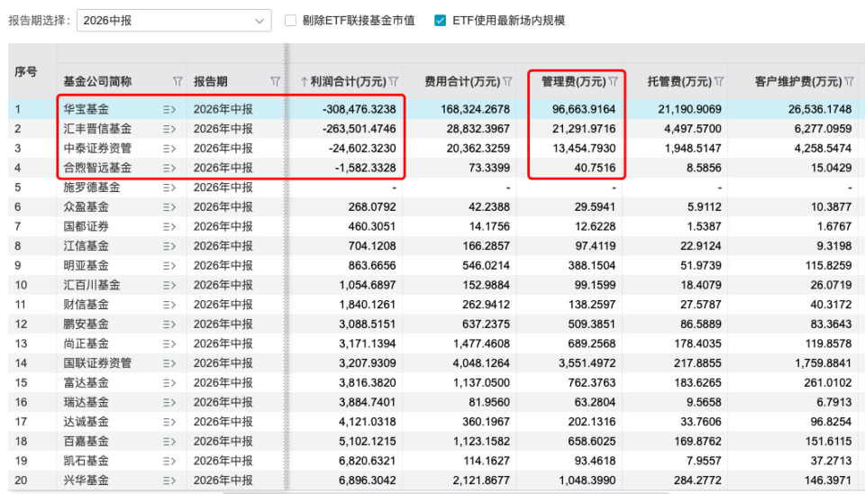This screenshot has height=494, width=865.
Task: Enable the 剔除ETF联接基金市值 checkbox
Action: tap(290, 21)
